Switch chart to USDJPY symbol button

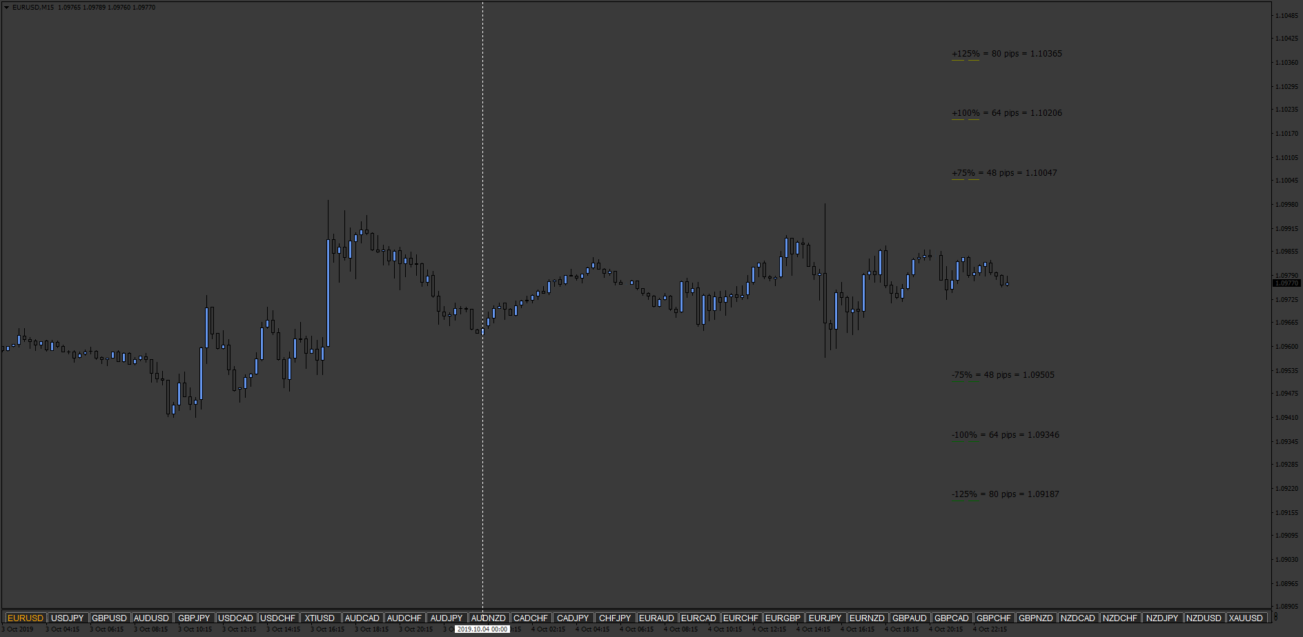point(68,618)
